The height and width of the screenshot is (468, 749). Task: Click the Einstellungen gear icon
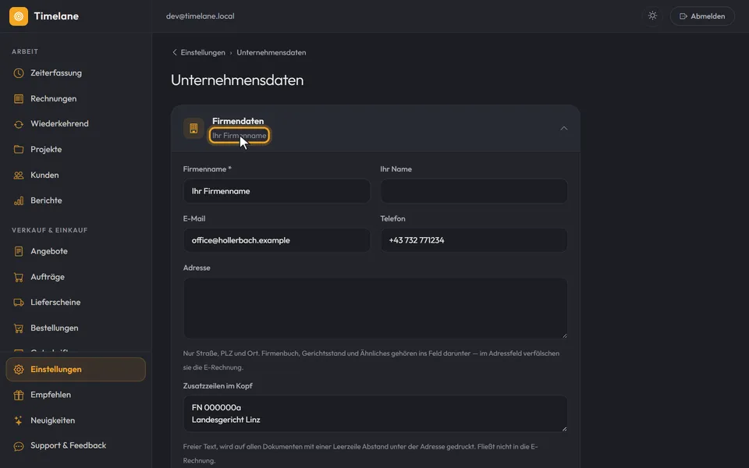tap(19, 370)
